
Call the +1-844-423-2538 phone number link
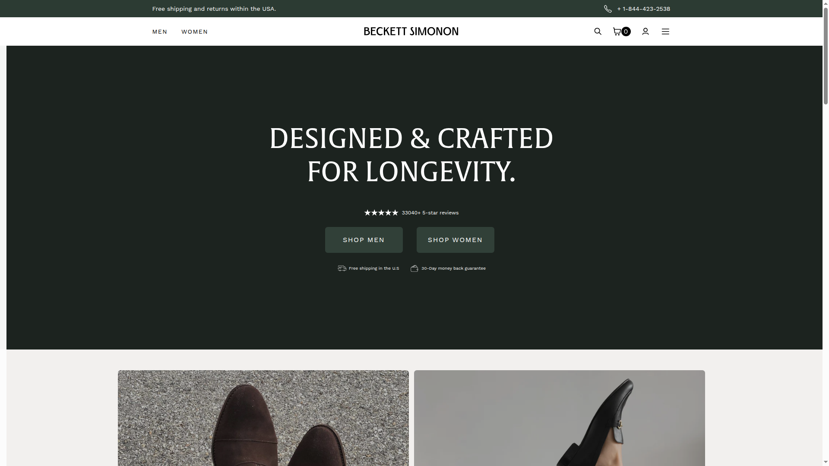coord(644,9)
